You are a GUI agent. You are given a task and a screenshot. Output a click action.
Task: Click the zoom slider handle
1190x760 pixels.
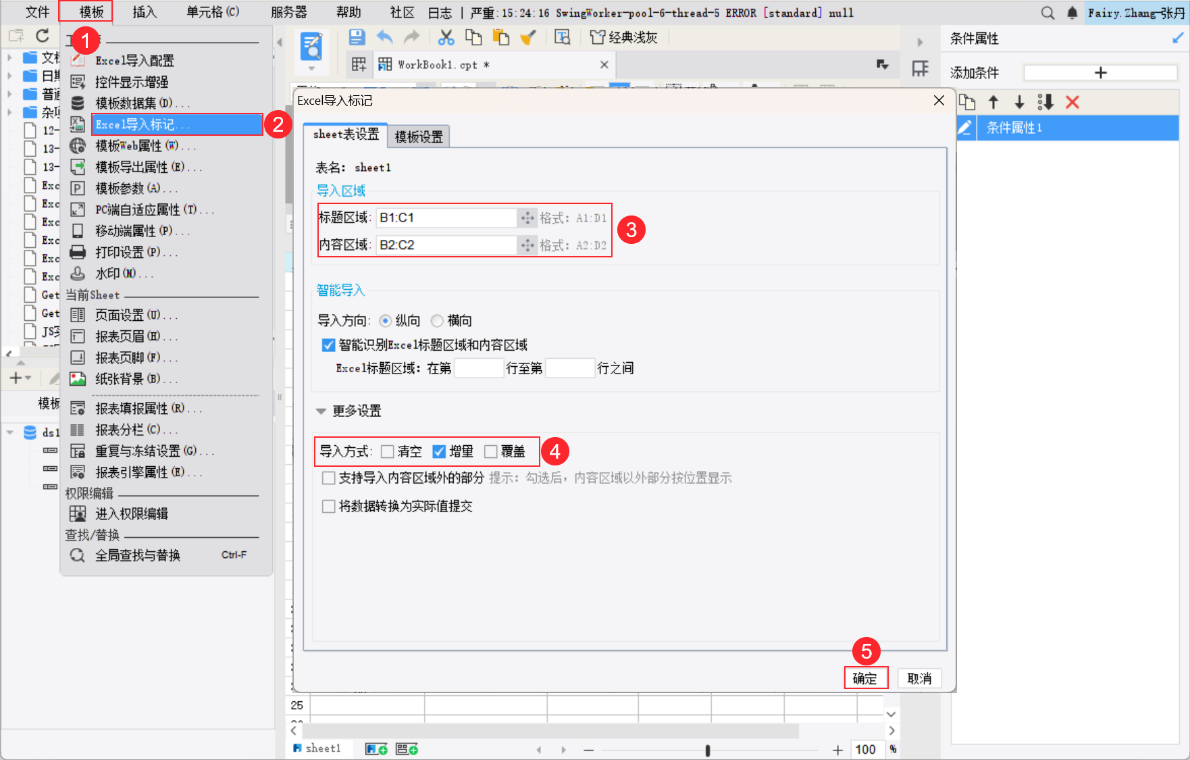(x=708, y=750)
